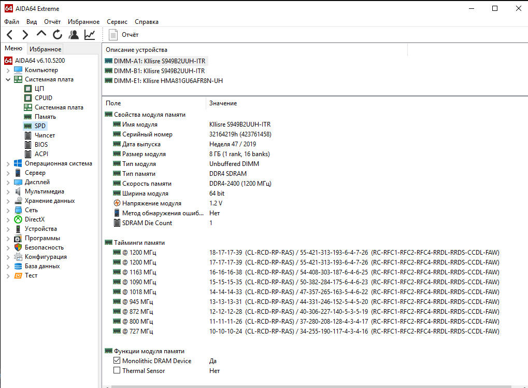The image size is (528, 388).
Task: Expand the Мультимедиа tree node
Action: click(x=8, y=192)
